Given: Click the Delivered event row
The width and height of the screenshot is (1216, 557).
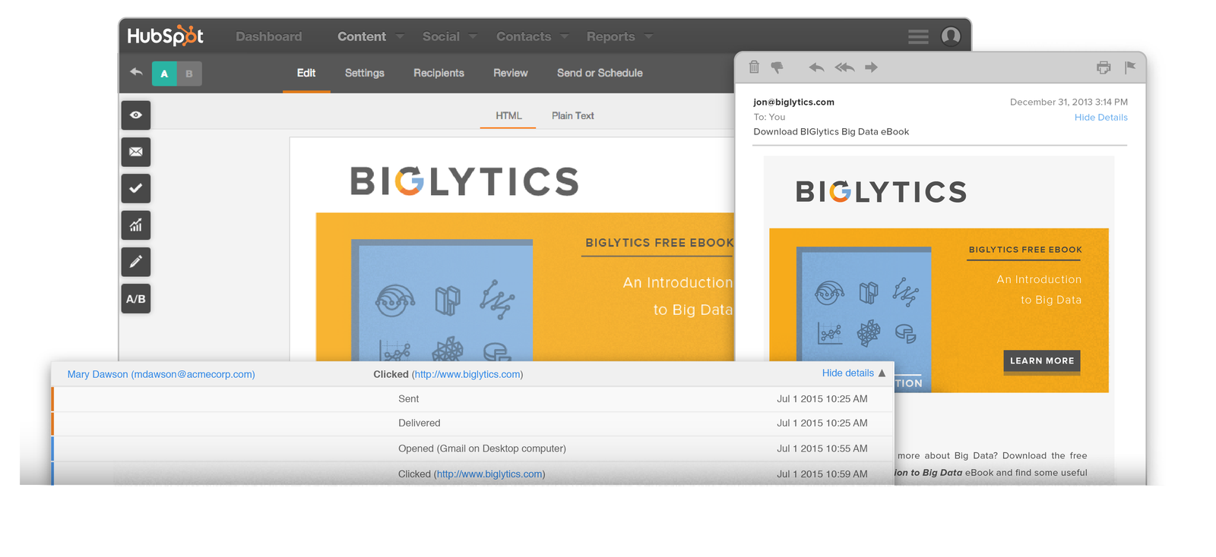Looking at the screenshot, I should [x=473, y=423].
